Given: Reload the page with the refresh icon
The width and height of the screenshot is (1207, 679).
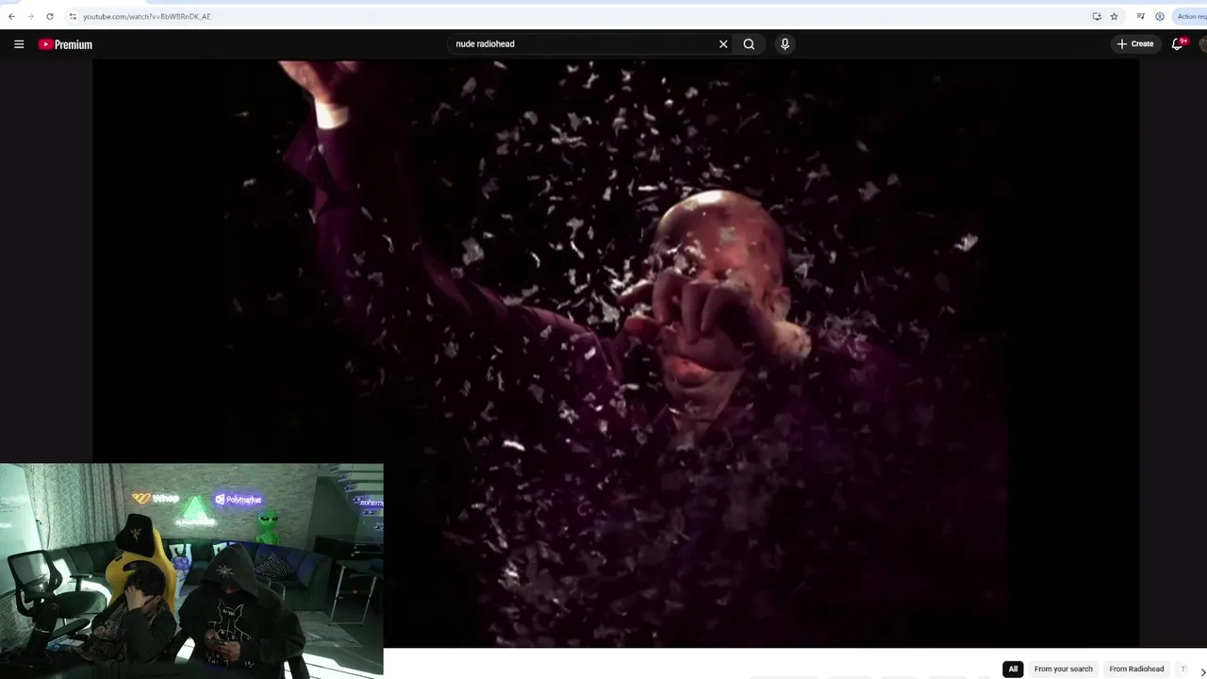Looking at the screenshot, I should 50,16.
